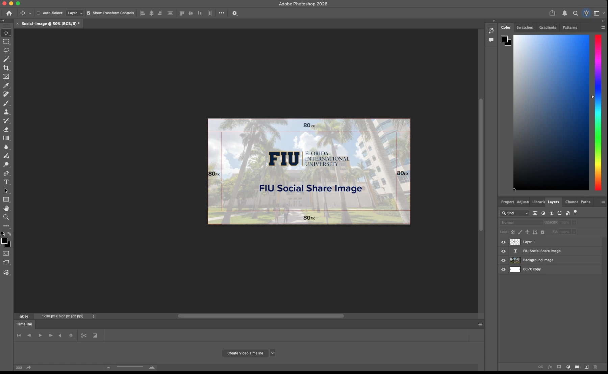Delete a layer using the trash icon
This screenshot has height=374, width=608.
pyautogui.click(x=595, y=367)
